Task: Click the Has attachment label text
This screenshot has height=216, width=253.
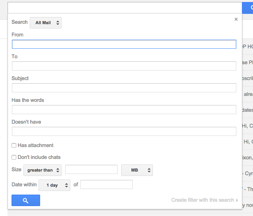Action: click(35, 145)
